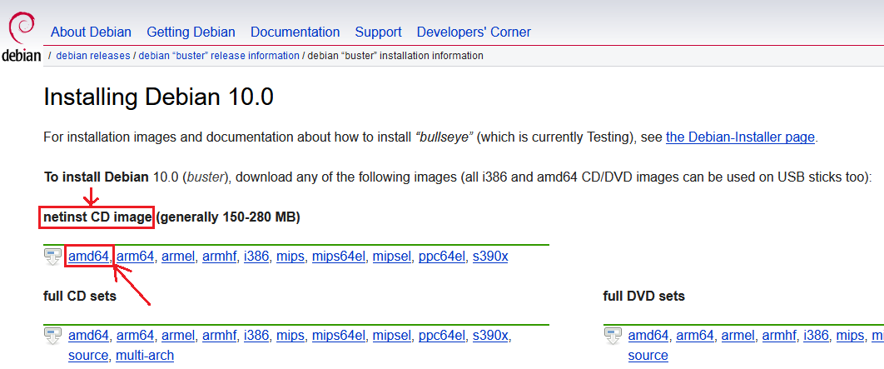Download netinst armhf image
Screen dimensions: 884x369
219,257
